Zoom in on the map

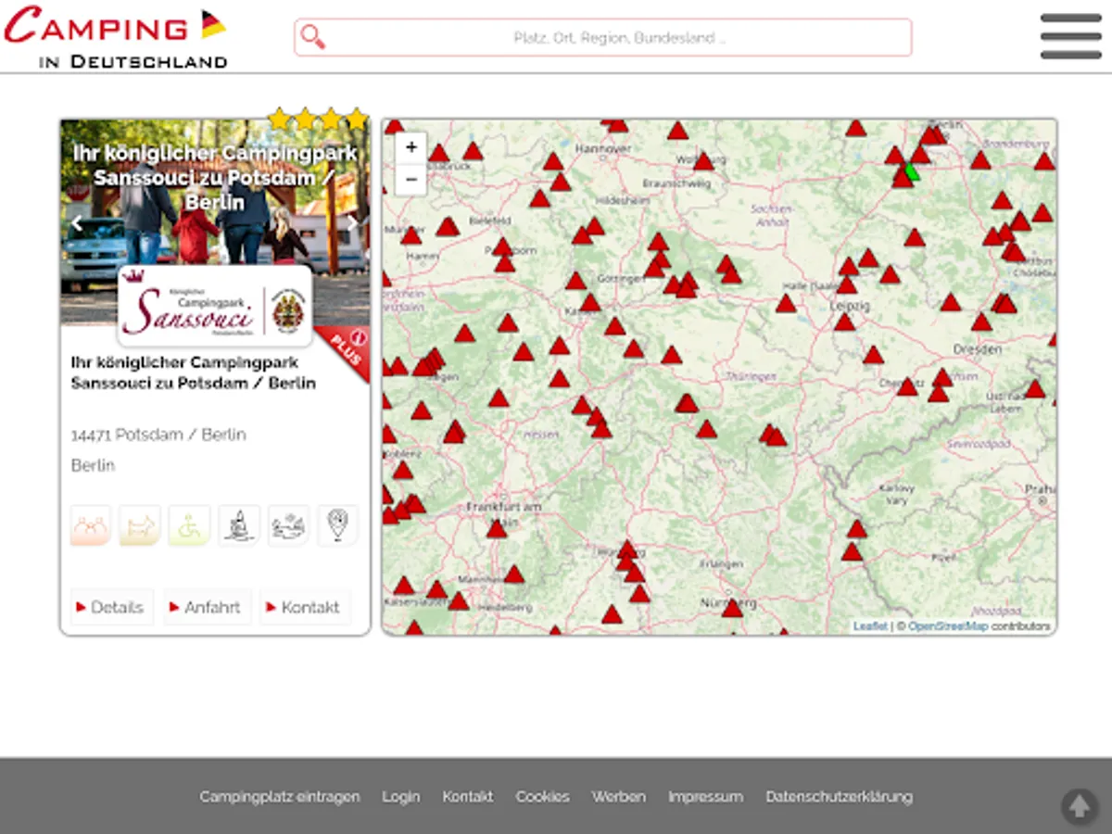pos(411,147)
